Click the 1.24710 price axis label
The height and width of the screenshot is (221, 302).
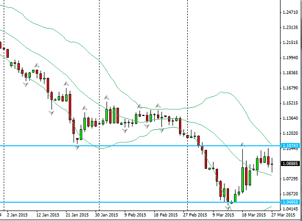[x=290, y=12]
